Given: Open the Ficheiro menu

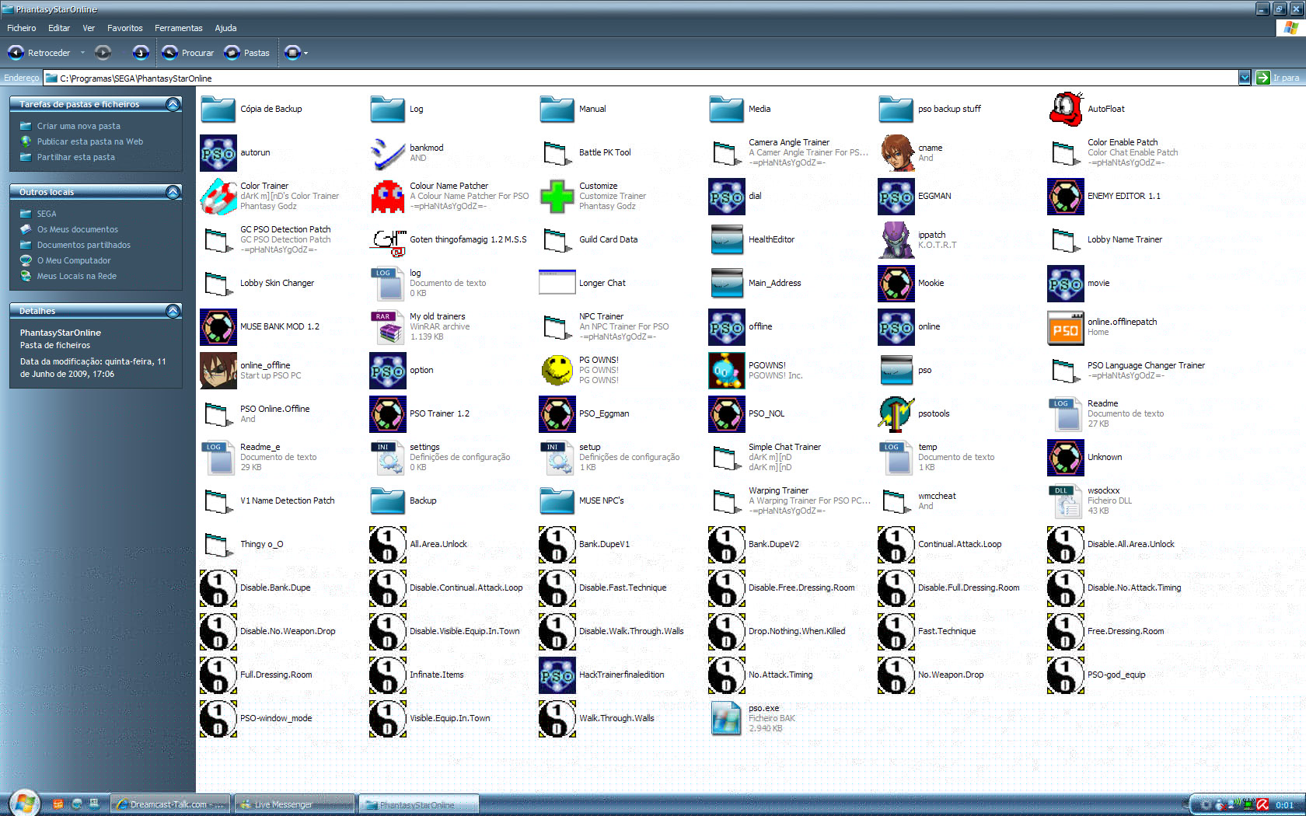Looking at the screenshot, I should click(22, 28).
